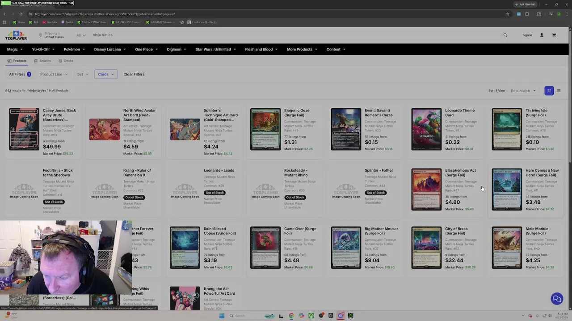This screenshot has width=572, height=321.
Task: Open the Twitch bookmark
Action: point(67,22)
